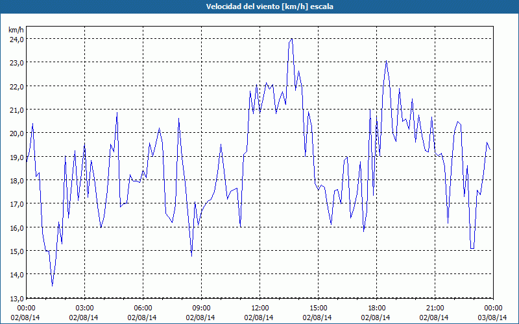Click the 22,0 y-axis label
519x324 pixels.
click(x=16, y=87)
